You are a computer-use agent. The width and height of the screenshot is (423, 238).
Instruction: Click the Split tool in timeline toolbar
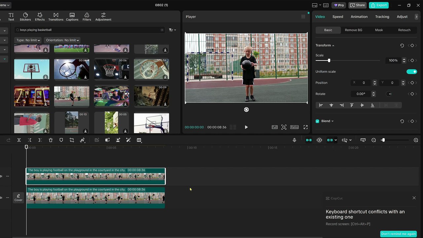coord(19,140)
